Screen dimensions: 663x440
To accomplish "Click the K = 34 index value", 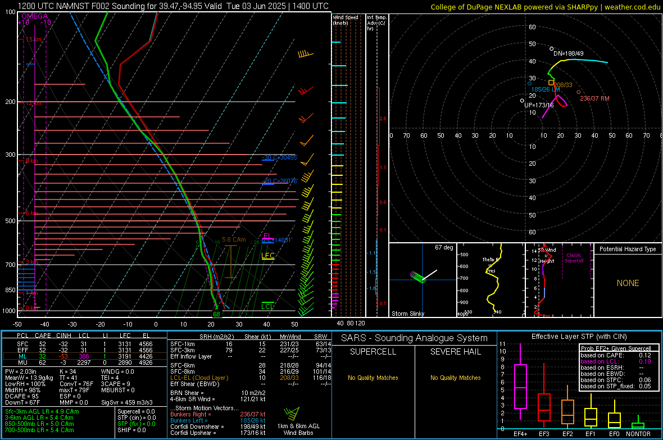I will (x=67, y=371).
